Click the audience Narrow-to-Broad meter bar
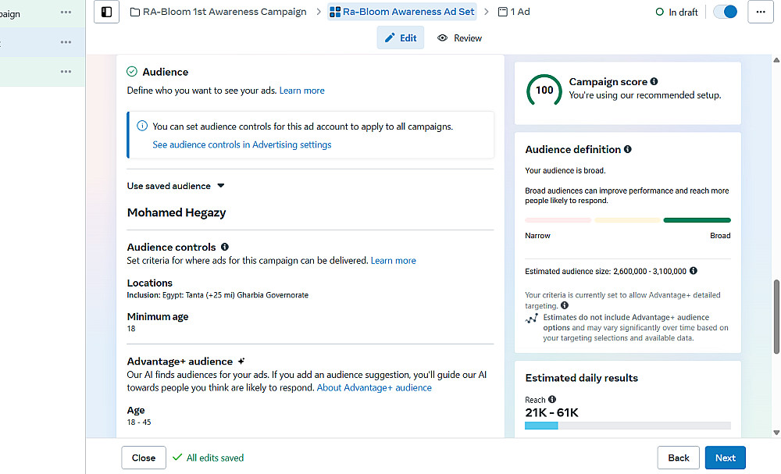The image size is (781, 474). [x=628, y=220]
